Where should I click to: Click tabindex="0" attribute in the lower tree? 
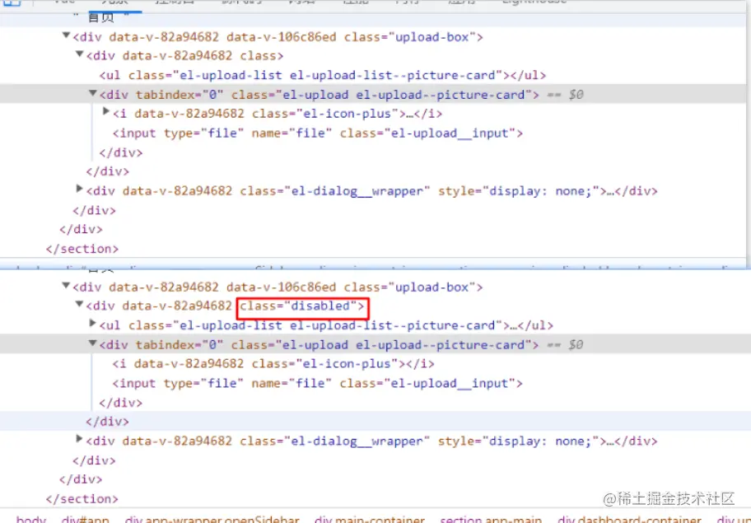180,345
